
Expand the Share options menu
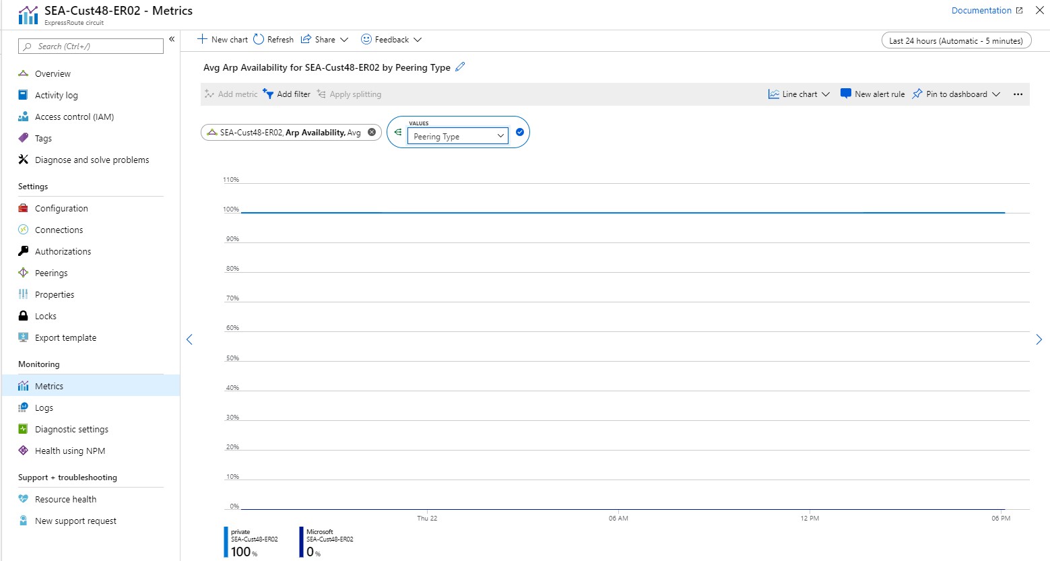point(325,39)
